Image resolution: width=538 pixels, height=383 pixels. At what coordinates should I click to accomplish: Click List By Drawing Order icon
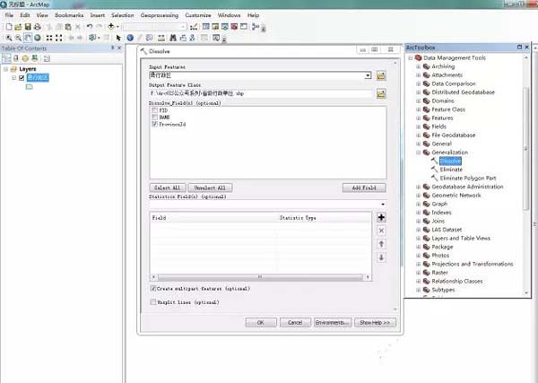pyautogui.click(x=6, y=58)
